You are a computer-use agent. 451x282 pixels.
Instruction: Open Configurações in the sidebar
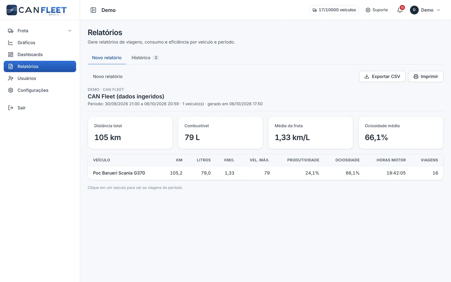[x=40, y=90]
